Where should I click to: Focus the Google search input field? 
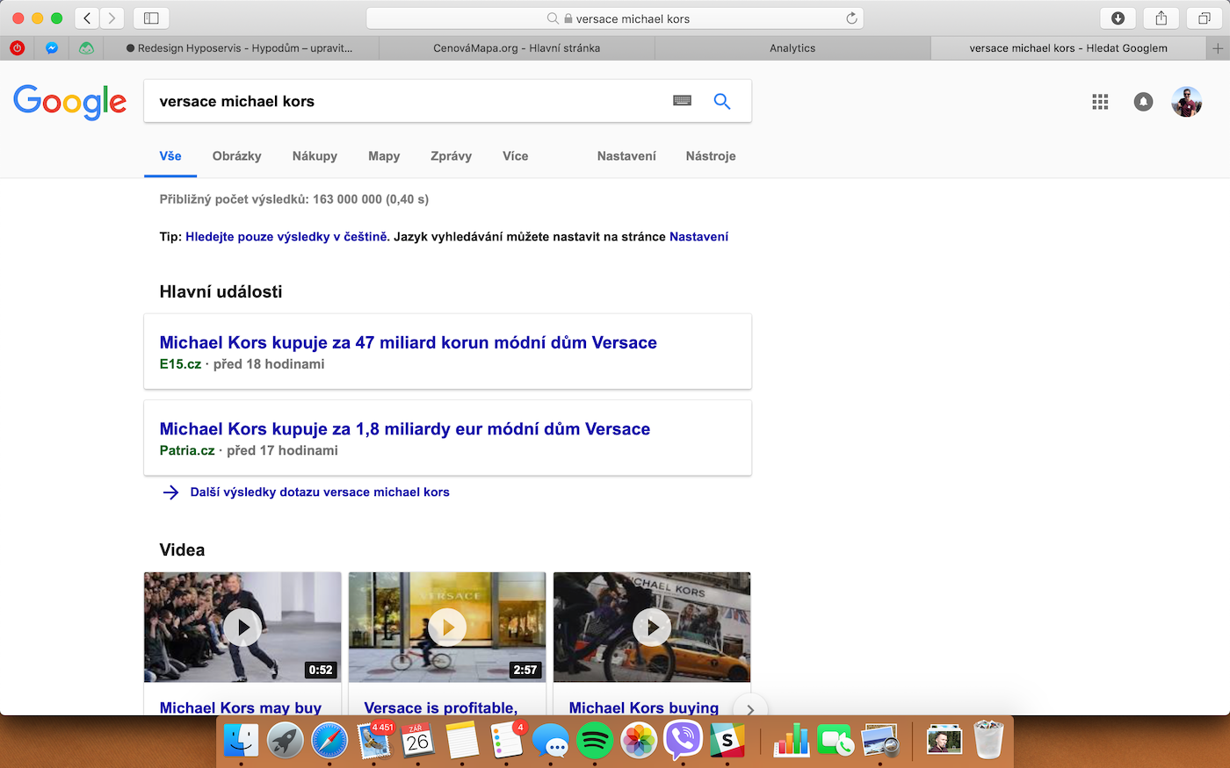coord(409,101)
